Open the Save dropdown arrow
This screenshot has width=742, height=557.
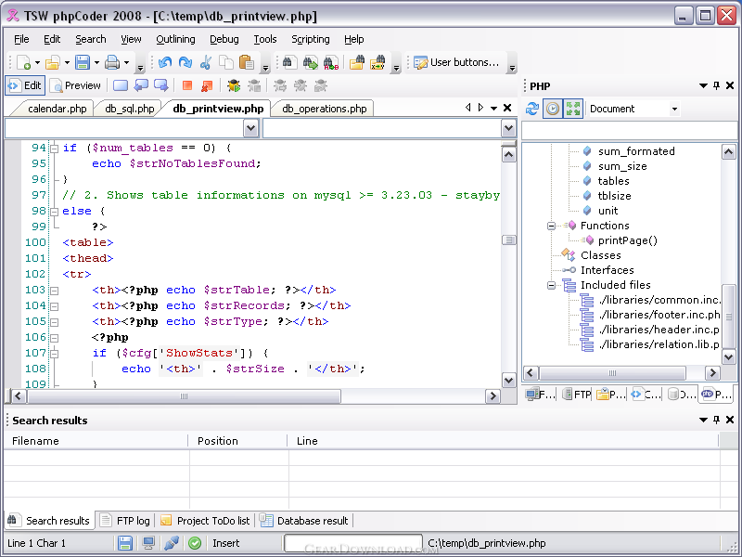[x=96, y=62]
